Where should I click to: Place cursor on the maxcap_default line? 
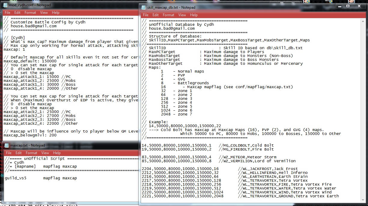(30, 61)
